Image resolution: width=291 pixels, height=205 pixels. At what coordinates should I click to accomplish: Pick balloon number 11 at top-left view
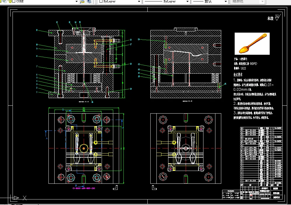pos(37,30)
